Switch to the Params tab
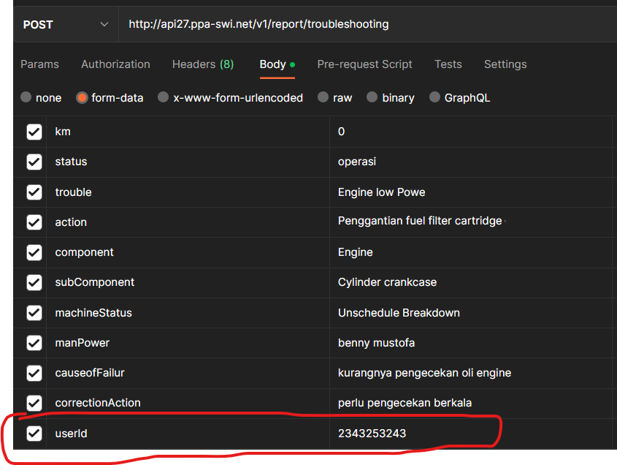617x465 pixels. tap(39, 64)
